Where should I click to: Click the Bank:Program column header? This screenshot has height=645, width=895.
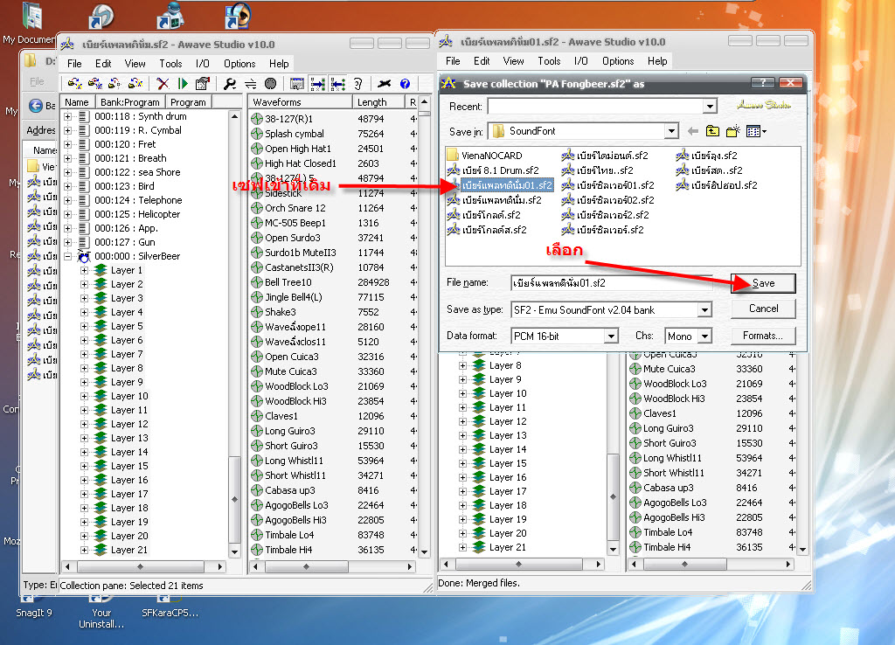(130, 102)
